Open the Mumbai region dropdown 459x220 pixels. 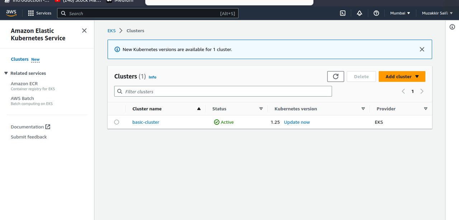(x=400, y=13)
